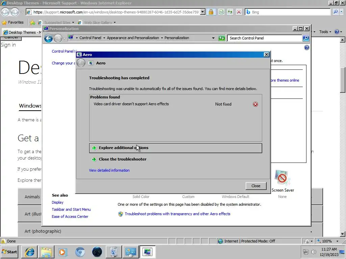Image resolution: width=346 pixels, height=259 pixels.
Task: Click the Personalization breadcrumb item
Action: 177,38
